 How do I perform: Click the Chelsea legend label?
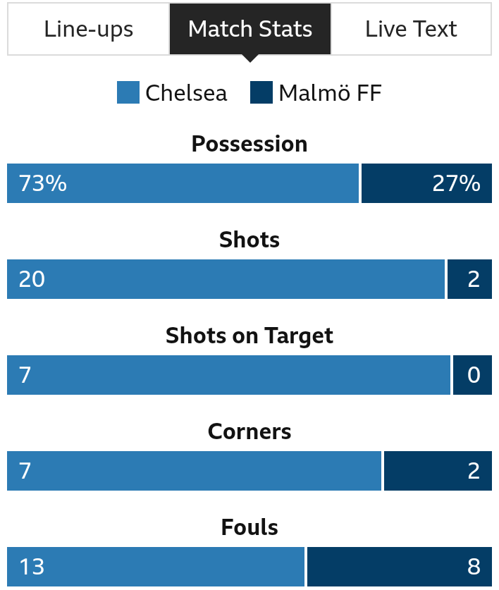pyautogui.click(x=186, y=93)
